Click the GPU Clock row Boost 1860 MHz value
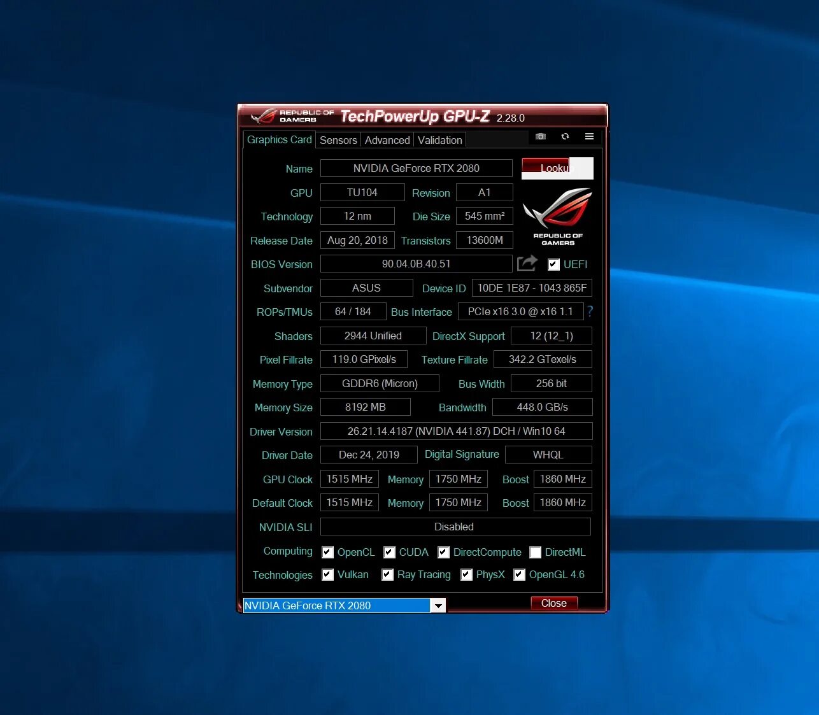The image size is (819, 715). (563, 479)
